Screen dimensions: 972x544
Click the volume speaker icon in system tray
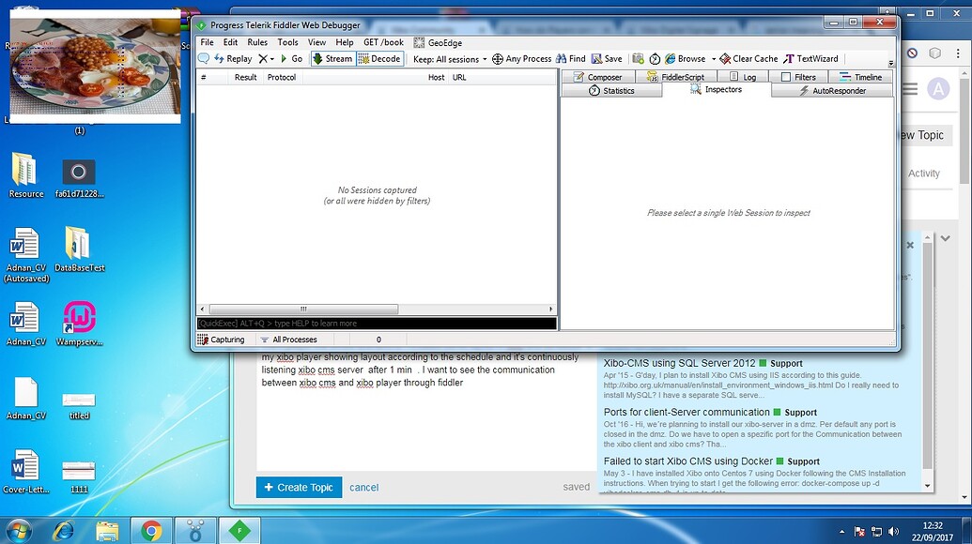click(x=893, y=531)
